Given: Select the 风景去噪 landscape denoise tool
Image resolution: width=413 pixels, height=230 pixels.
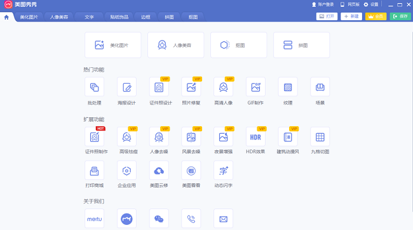Looking at the screenshot, I should 191,136.
